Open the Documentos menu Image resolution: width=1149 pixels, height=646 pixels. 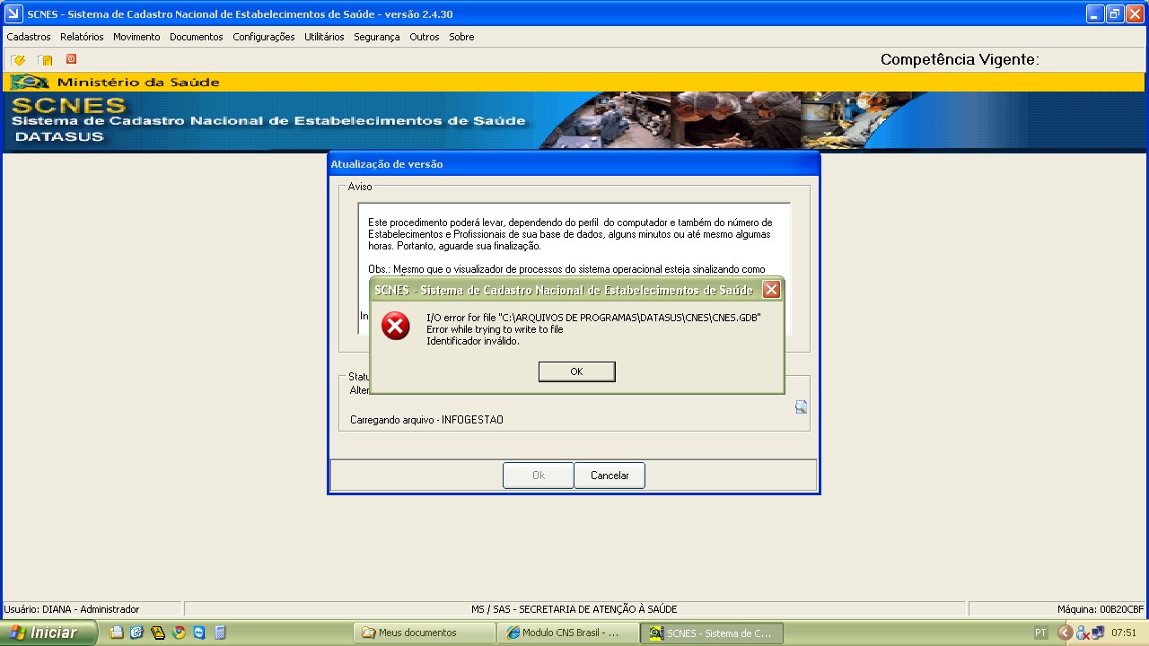(x=197, y=37)
